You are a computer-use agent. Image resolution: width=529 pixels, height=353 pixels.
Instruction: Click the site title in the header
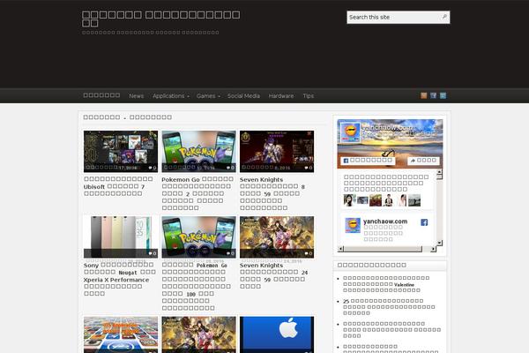161,19
